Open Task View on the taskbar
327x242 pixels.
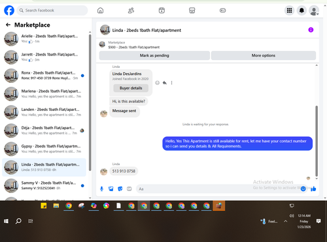[31, 221]
